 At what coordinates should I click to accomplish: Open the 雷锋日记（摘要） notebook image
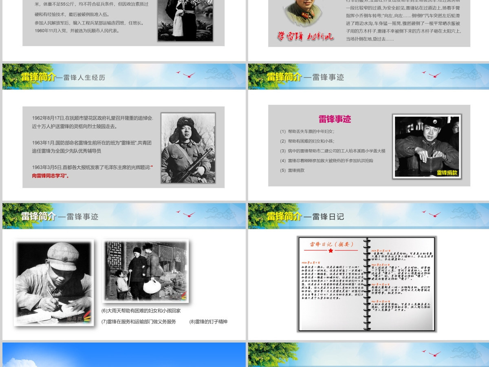[367, 284]
